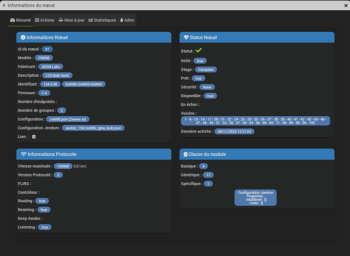Click the heartbeat icon in Statut Nœud header
Screen dimensions: 350x256
[186, 37]
